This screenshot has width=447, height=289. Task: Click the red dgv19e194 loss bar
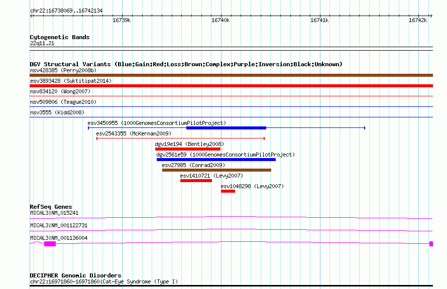pos(188,149)
